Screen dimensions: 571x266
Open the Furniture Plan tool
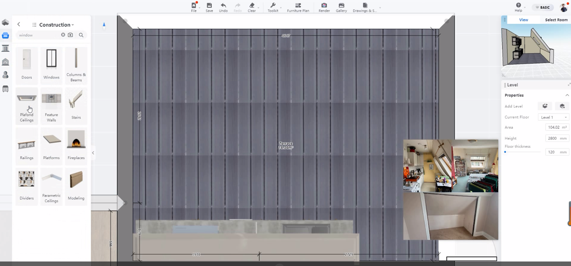click(298, 7)
